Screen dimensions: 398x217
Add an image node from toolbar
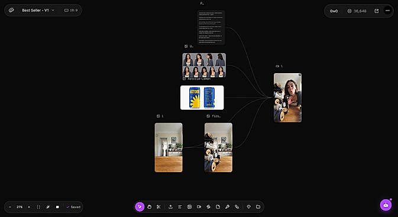point(189,207)
